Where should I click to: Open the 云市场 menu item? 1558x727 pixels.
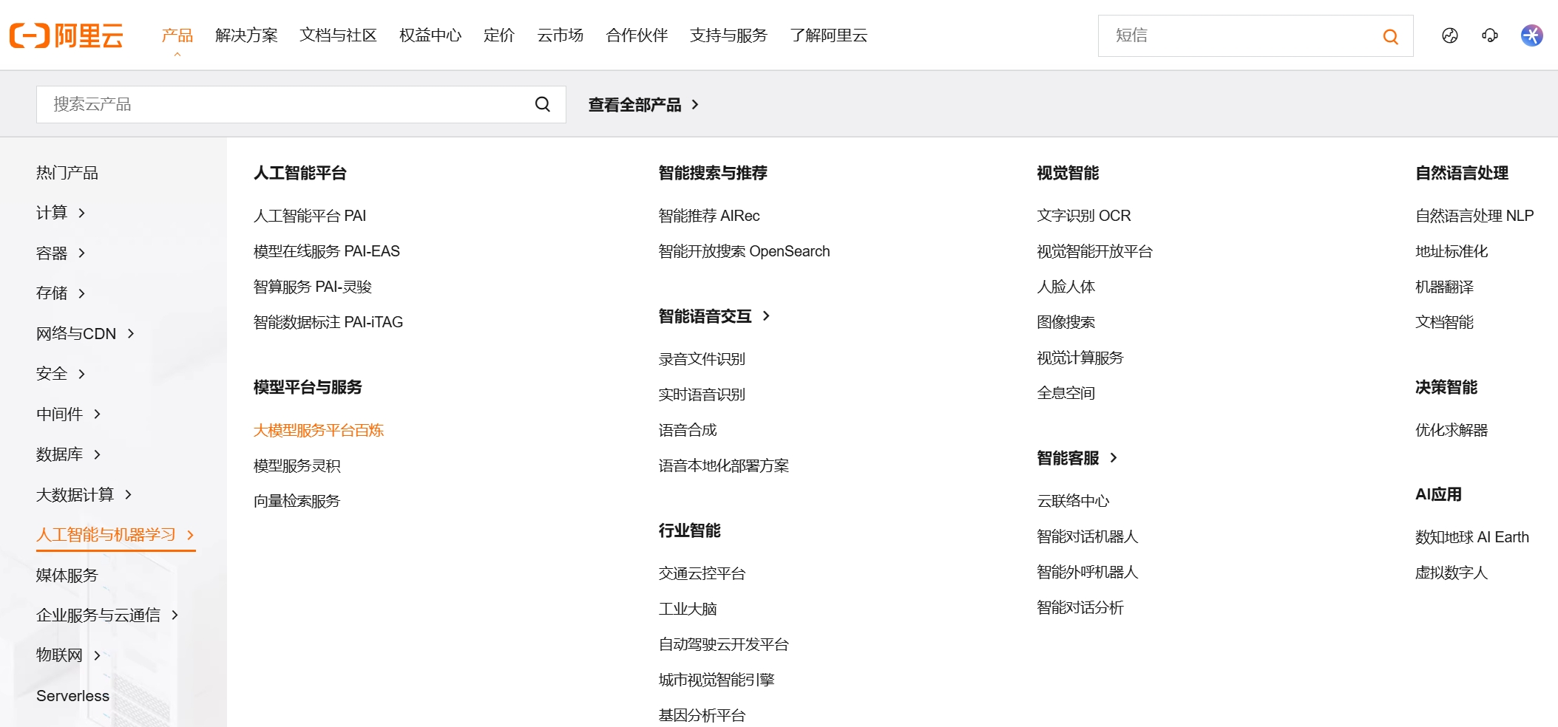click(x=560, y=35)
